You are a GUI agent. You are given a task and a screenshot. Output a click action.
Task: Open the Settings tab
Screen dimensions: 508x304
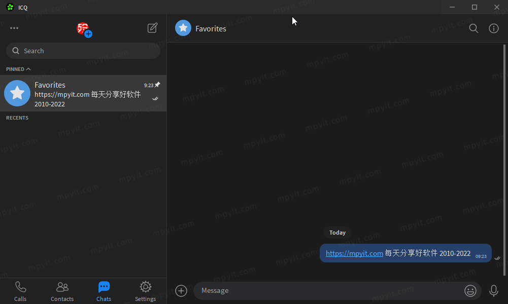coord(146,291)
